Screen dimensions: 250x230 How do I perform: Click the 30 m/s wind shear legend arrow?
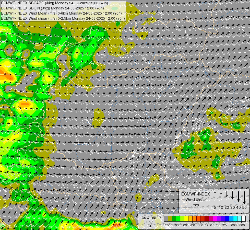pos(233,195)
